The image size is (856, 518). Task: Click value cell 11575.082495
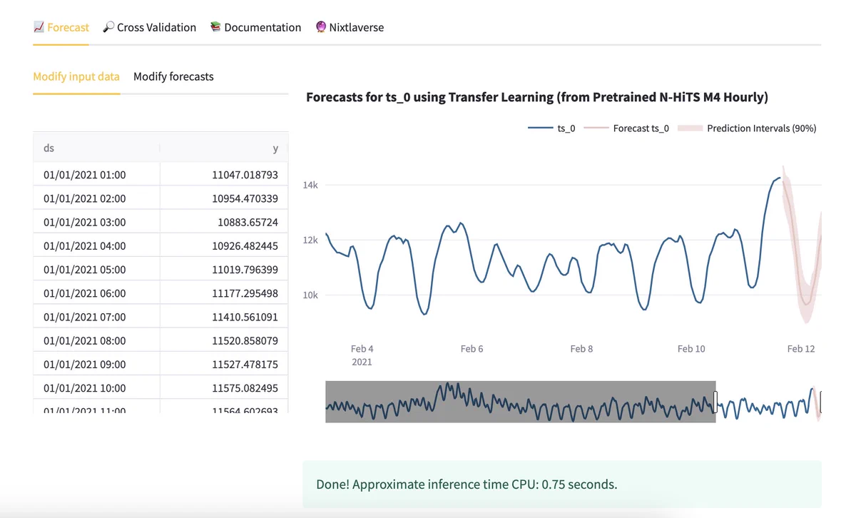[224, 387]
